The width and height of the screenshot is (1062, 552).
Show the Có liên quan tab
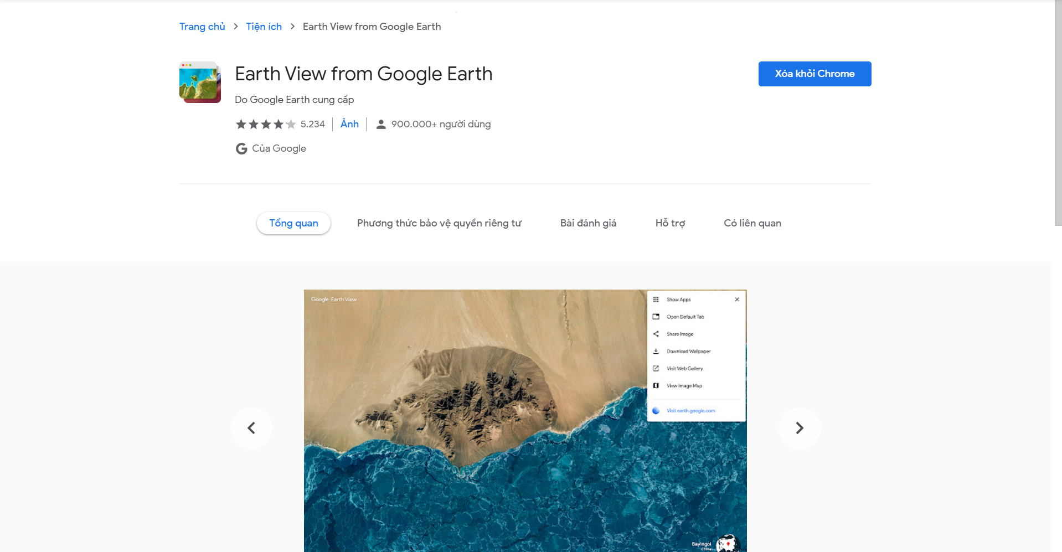pos(752,223)
